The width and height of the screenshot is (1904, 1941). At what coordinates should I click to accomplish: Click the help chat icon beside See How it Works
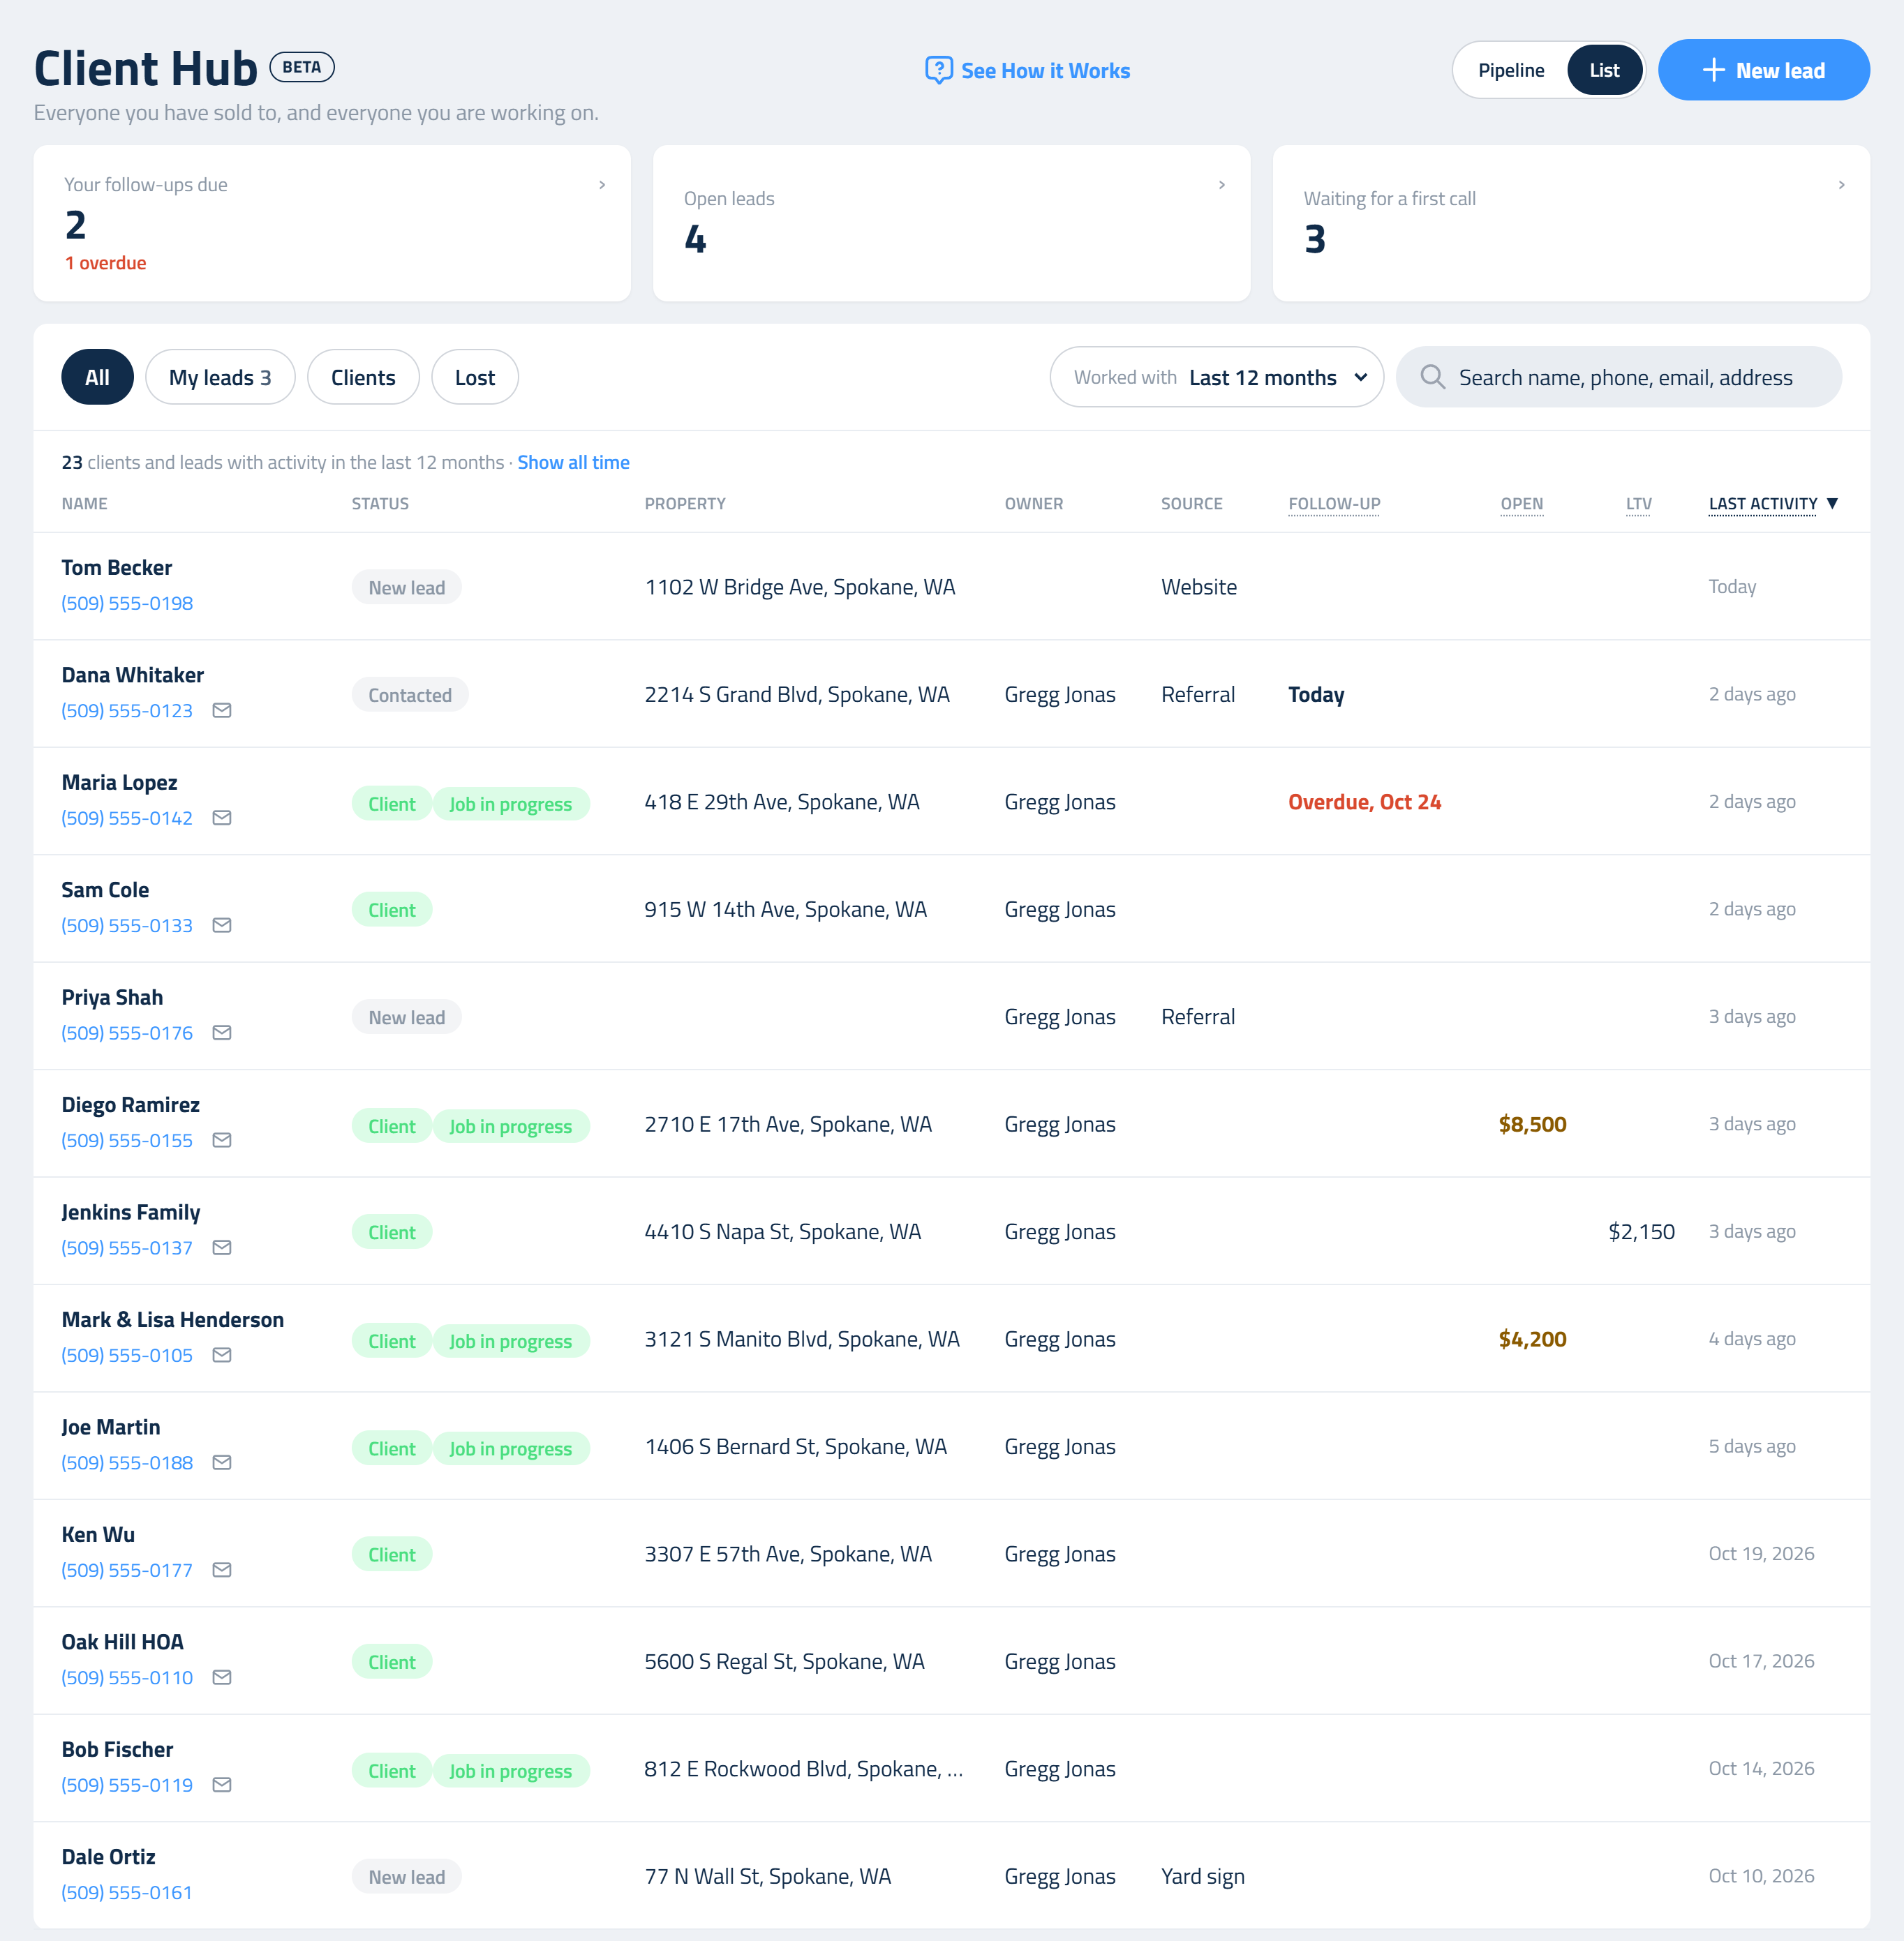pyautogui.click(x=938, y=70)
